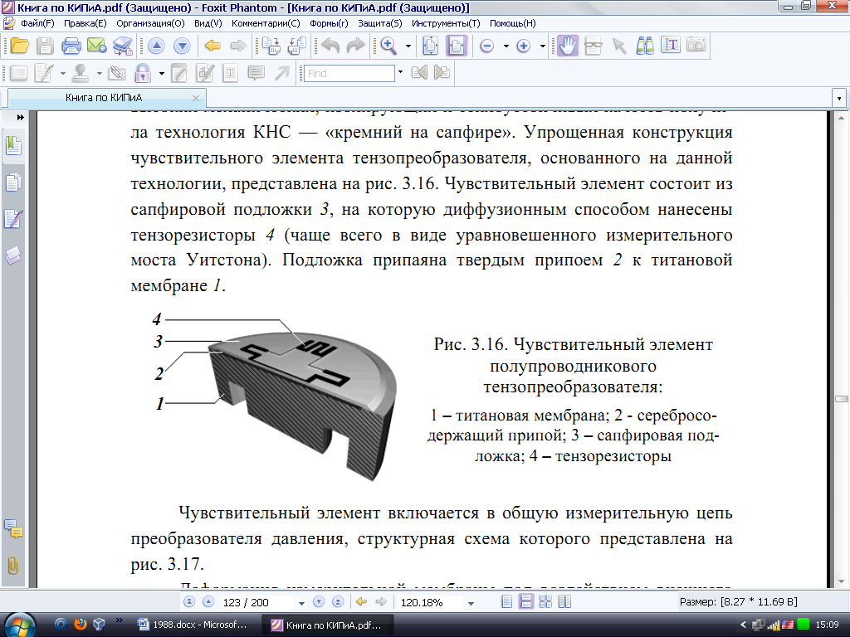The image size is (850, 637).
Task: Go to next page with blue down arrow
Action: pyautogui.click(x=182, y=46)
